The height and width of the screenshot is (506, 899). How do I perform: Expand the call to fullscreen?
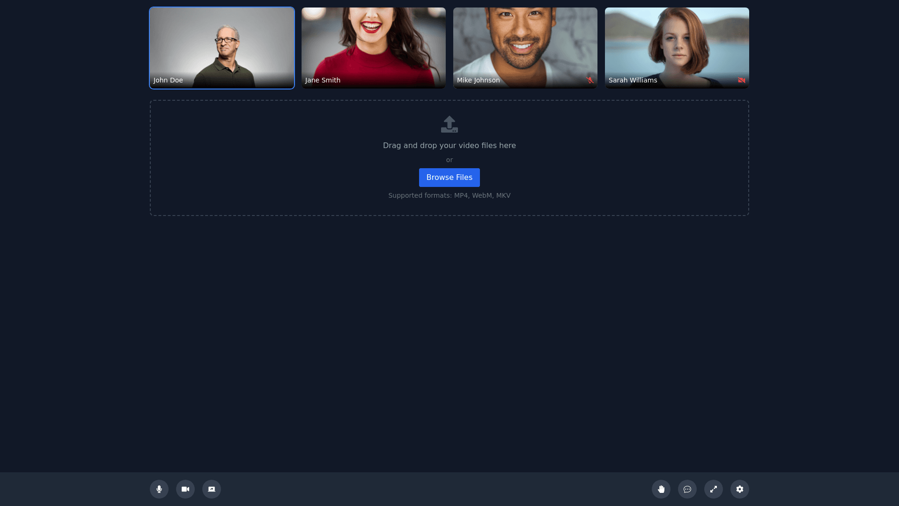(x=714, y=489)
